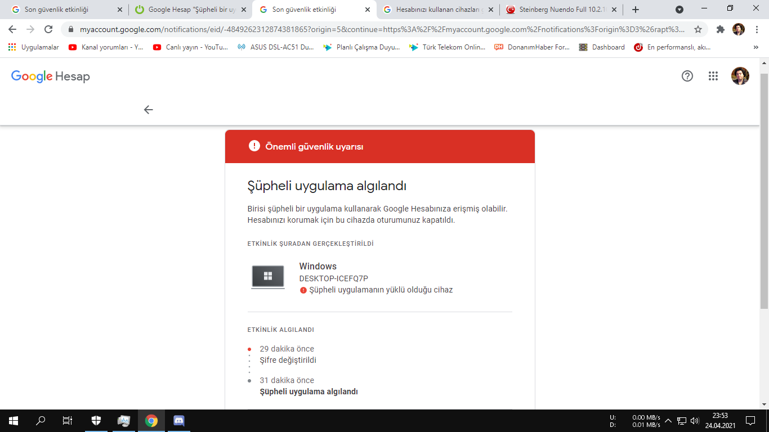Open the Windows Start menu
This screenshot has height=432, width=769.
click(x=14, y=420)
